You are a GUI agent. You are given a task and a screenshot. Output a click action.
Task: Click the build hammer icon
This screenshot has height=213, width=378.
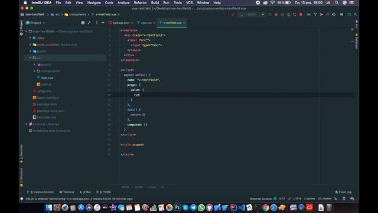233,14
